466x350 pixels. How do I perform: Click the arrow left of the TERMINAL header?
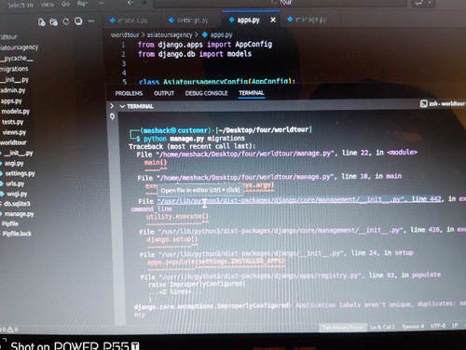coord(112,106)
